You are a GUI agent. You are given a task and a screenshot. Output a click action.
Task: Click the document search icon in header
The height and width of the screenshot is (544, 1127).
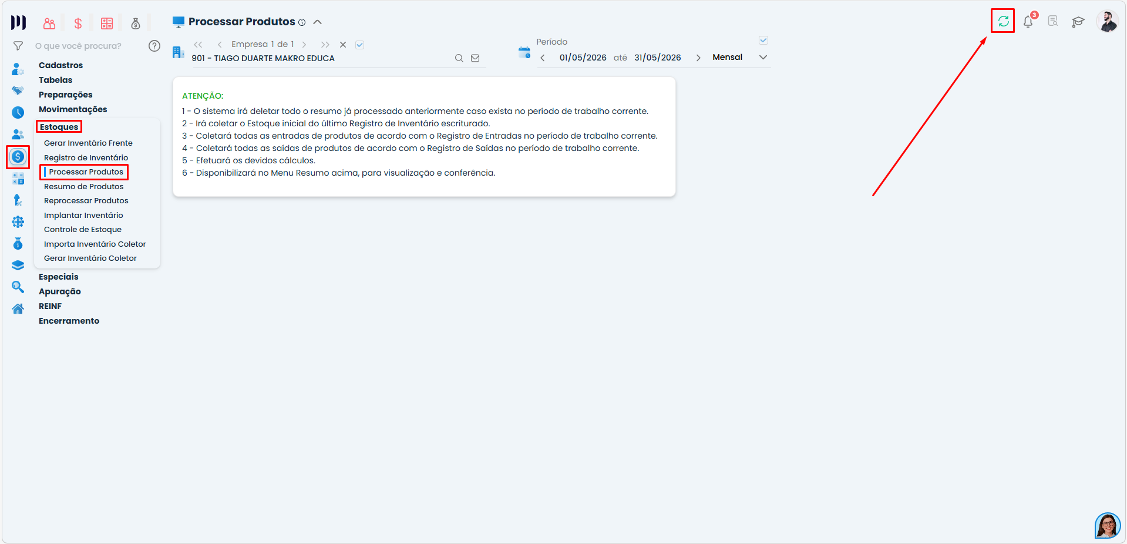point(1053,22)
